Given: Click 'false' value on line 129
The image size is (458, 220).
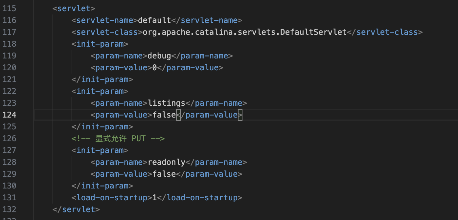Looking at the screenshot, I should pos(164,174).
